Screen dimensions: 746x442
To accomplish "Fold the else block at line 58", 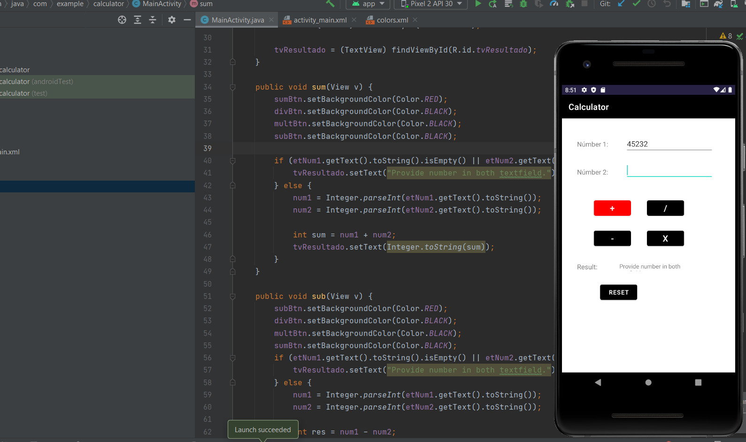I will click(232, 382).
